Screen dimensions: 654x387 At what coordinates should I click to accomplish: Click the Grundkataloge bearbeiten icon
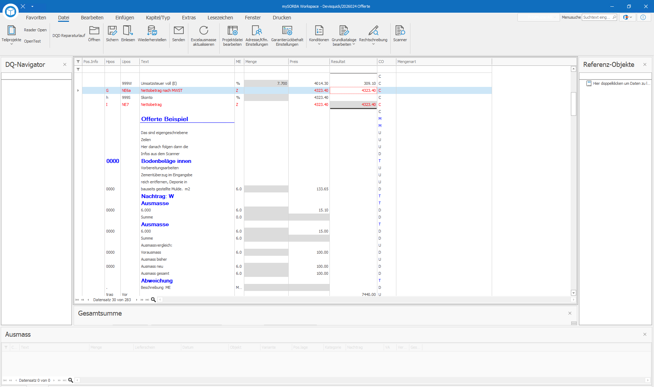pyautogui.click(x=344, y=30)
